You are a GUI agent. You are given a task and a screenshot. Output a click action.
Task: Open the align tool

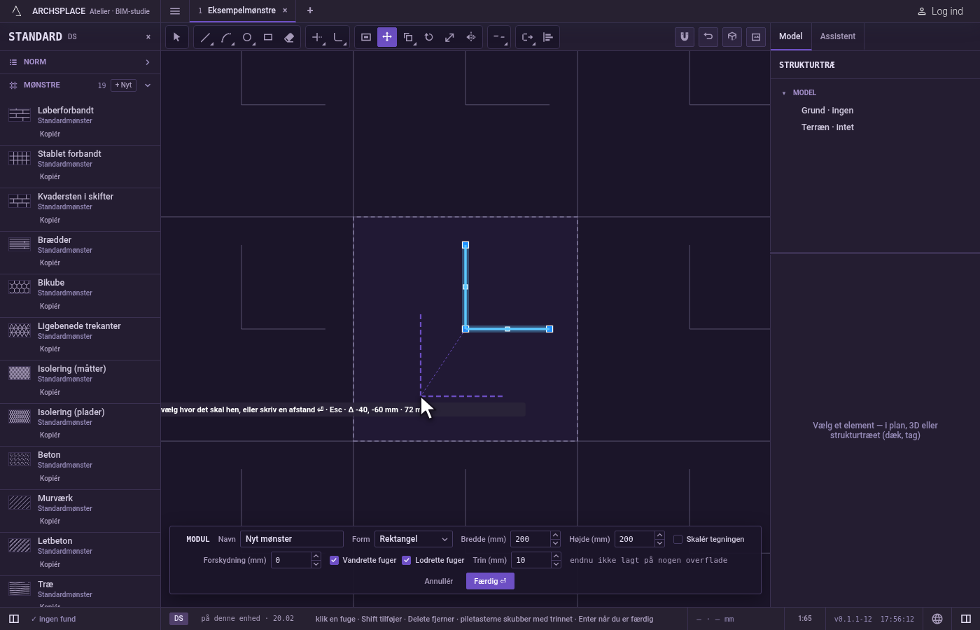548,37
